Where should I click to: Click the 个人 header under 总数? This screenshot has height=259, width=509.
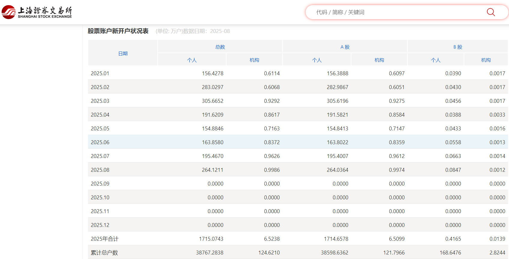(192, 60)
